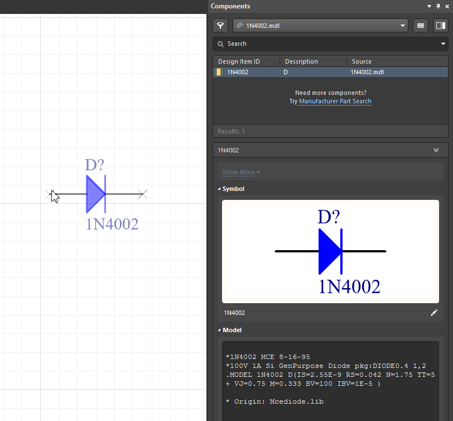Image resolution: width=453 pixels, height=421 pixels.
Task: Open the Manufacturer Part Search link
Action: (x=335, y=101)
